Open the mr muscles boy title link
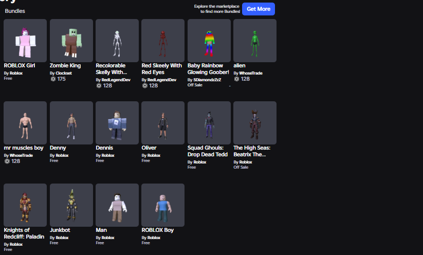423x255 pixels. [x=24, y=148]
